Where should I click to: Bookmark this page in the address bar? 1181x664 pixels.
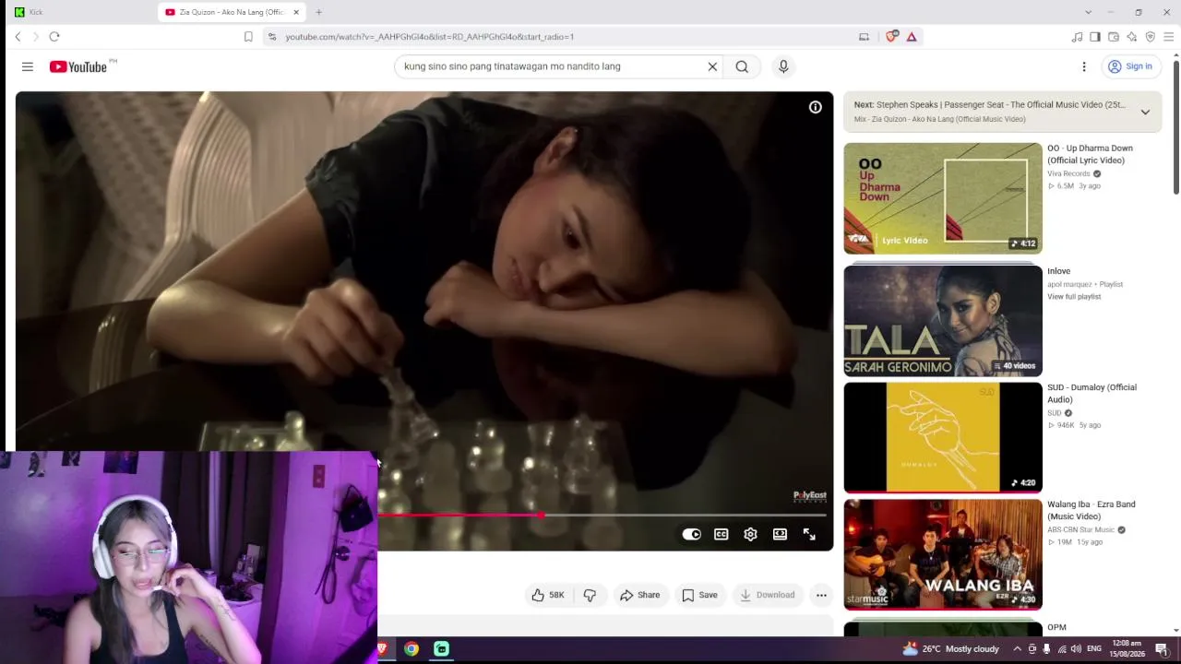point(248,37)
